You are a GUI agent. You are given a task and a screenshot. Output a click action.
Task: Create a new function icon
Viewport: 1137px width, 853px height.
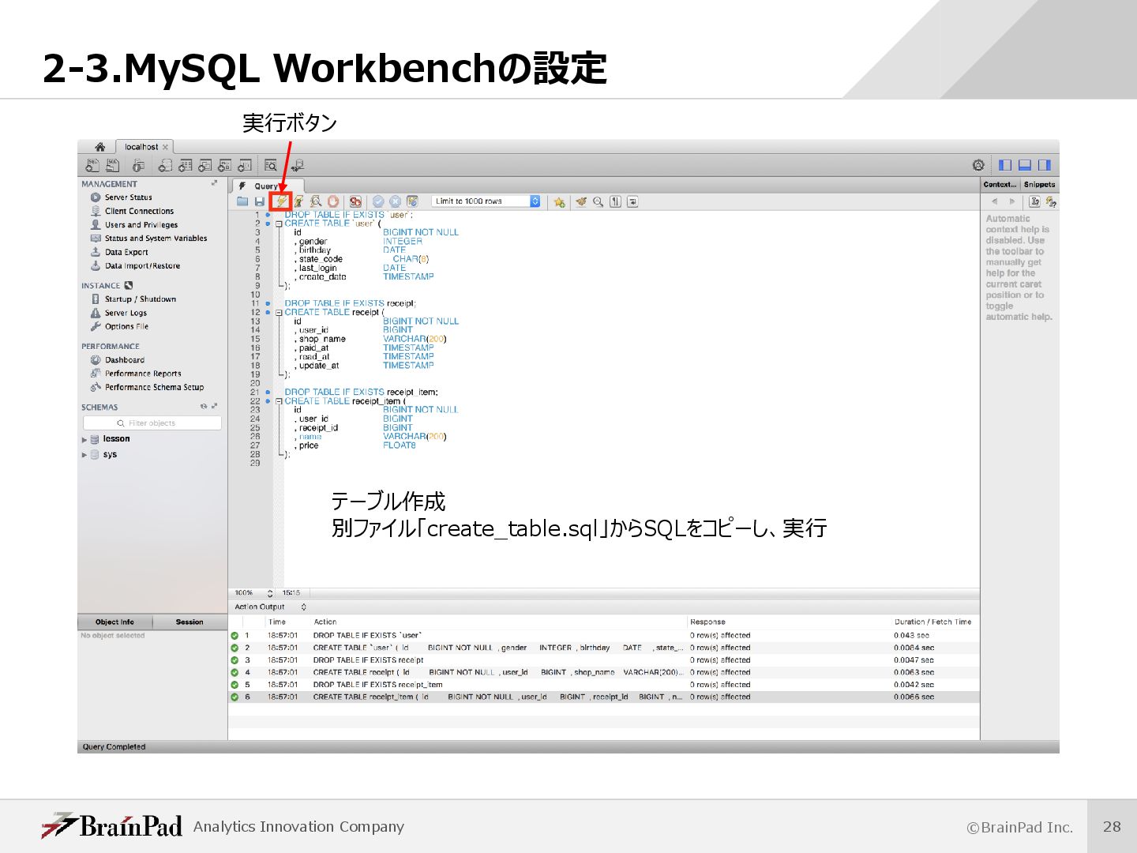pos(245,165)
